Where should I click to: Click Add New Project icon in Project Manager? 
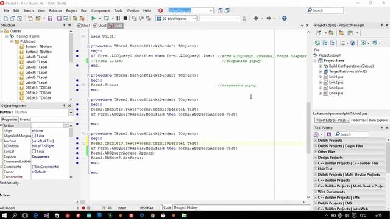tap(331, 33)
